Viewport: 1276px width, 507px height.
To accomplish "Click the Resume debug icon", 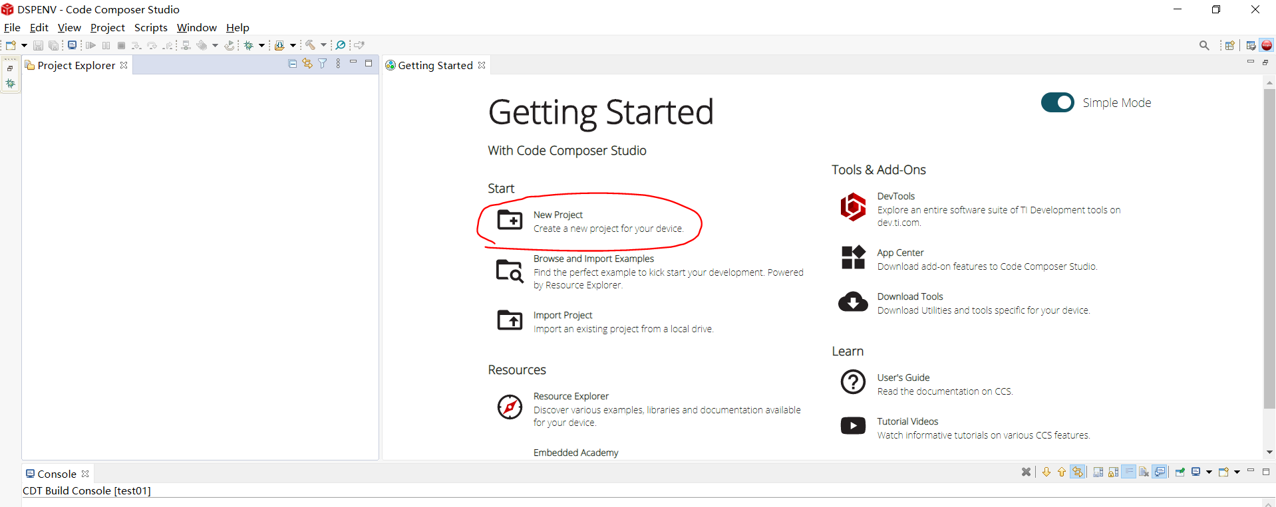I will point(90,45).
